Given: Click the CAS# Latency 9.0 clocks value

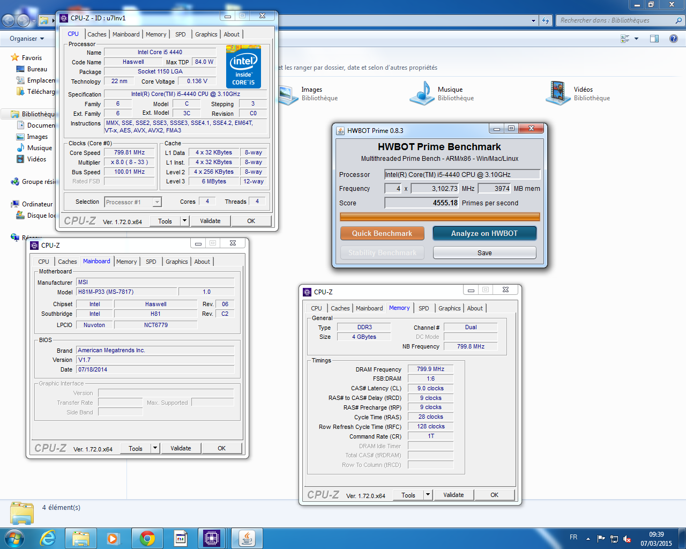Looking at the screenshot, I should [431, 388].
